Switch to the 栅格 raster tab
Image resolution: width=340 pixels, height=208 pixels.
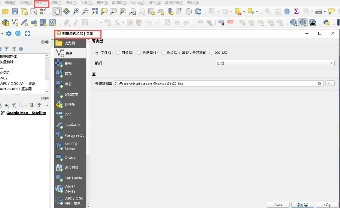point(70,63)
